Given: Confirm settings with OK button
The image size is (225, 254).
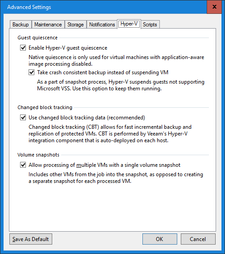Looking at the screenshot, I should pos(160,239).
